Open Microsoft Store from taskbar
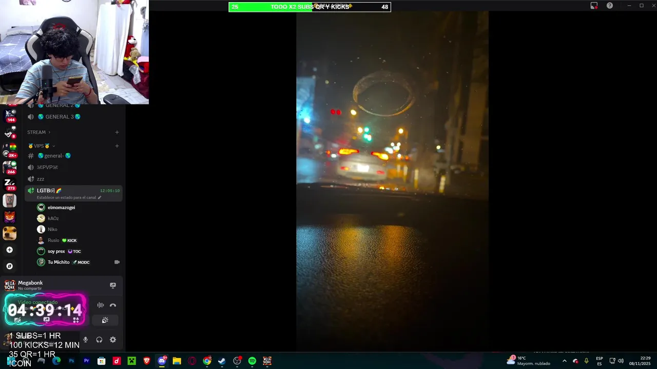Viewport: 657px width, 369px height. coord(102,361)
